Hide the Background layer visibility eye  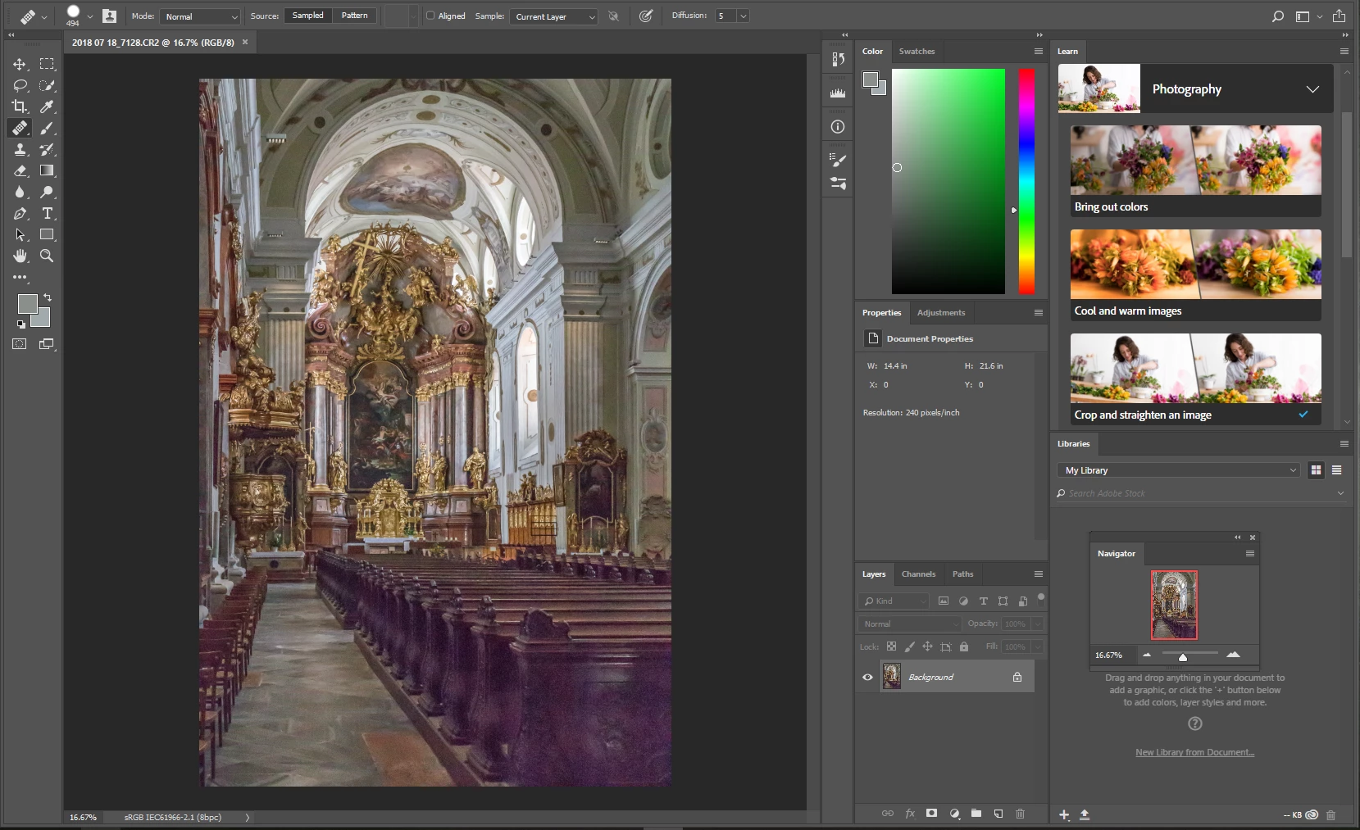pos(867,677)
